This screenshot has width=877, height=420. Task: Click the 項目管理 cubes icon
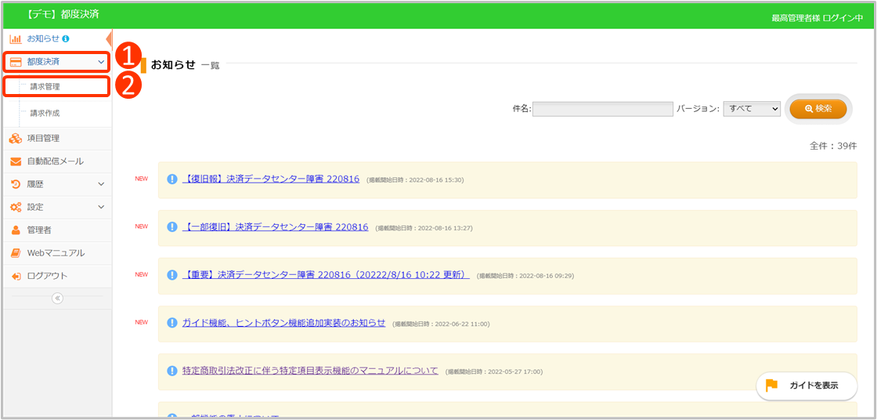tap(16, 139)
